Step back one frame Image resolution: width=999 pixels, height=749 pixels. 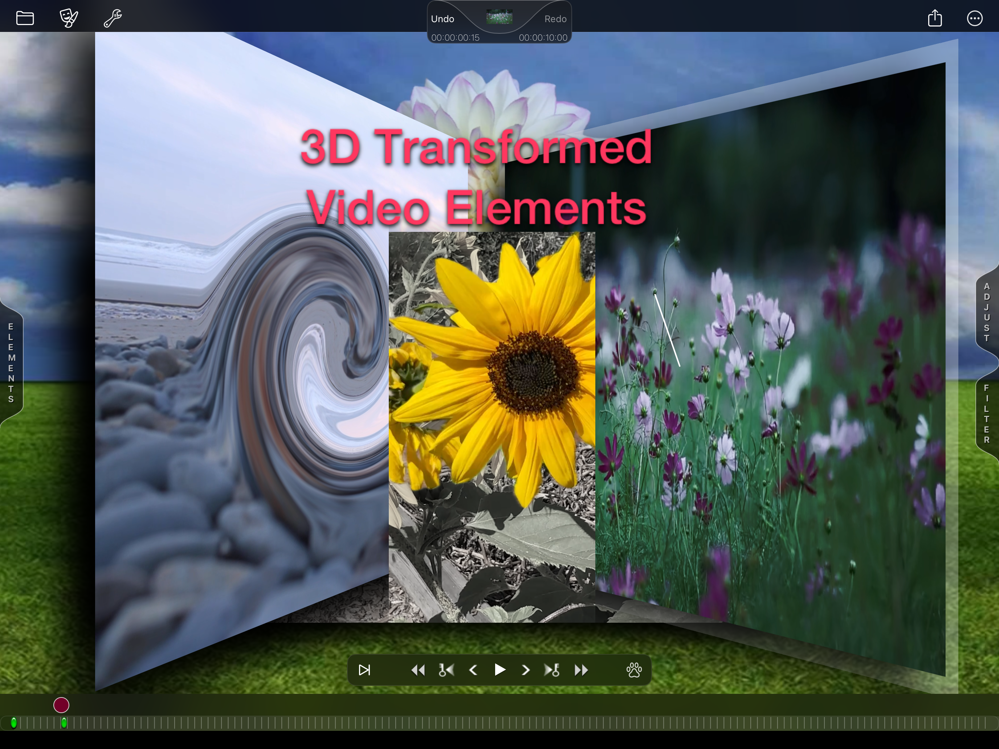pyautogui.click(x=473, y=670)
